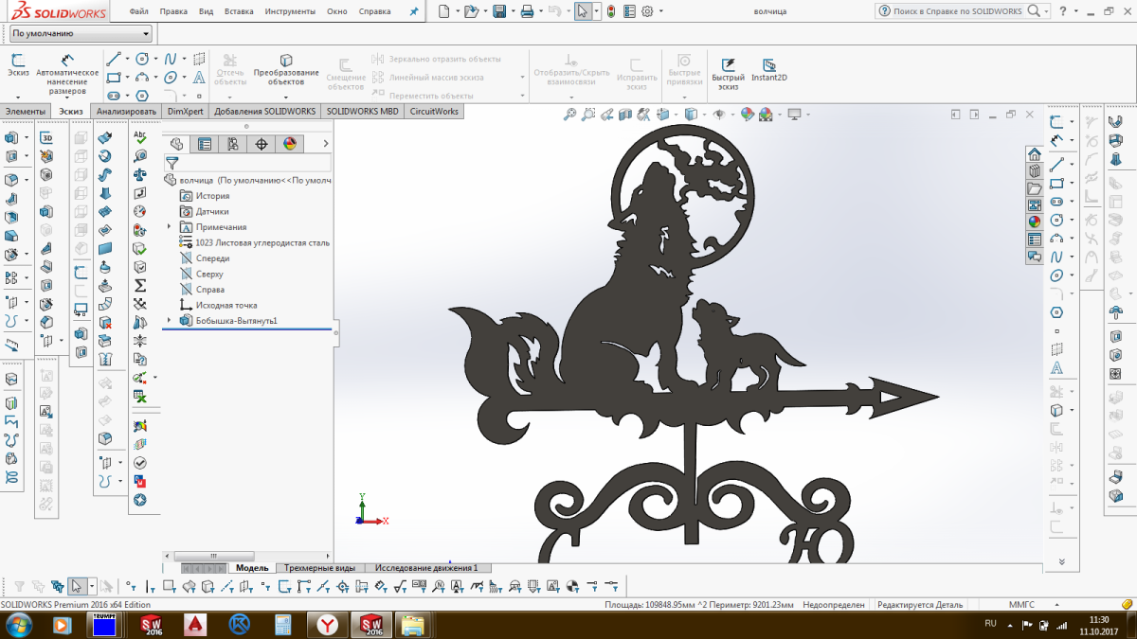Click the Zoom to Fit icon
The image size is (1137, 639).
(569, 115)
